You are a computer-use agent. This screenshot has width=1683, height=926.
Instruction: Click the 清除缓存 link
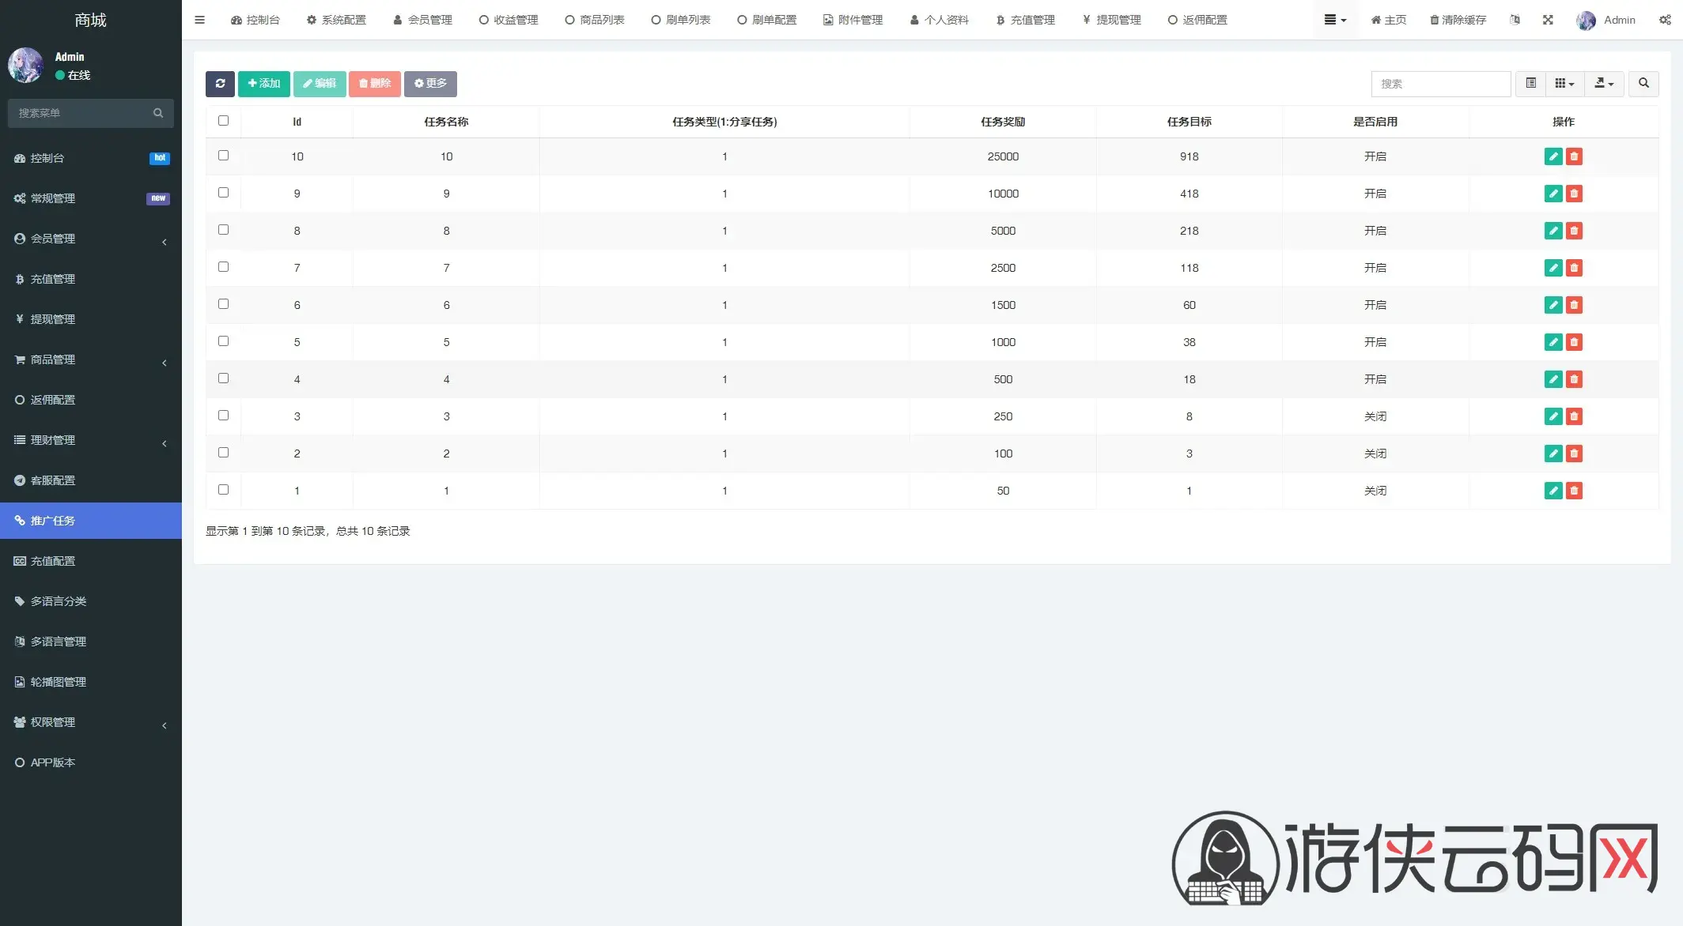tap(1458, 20)
